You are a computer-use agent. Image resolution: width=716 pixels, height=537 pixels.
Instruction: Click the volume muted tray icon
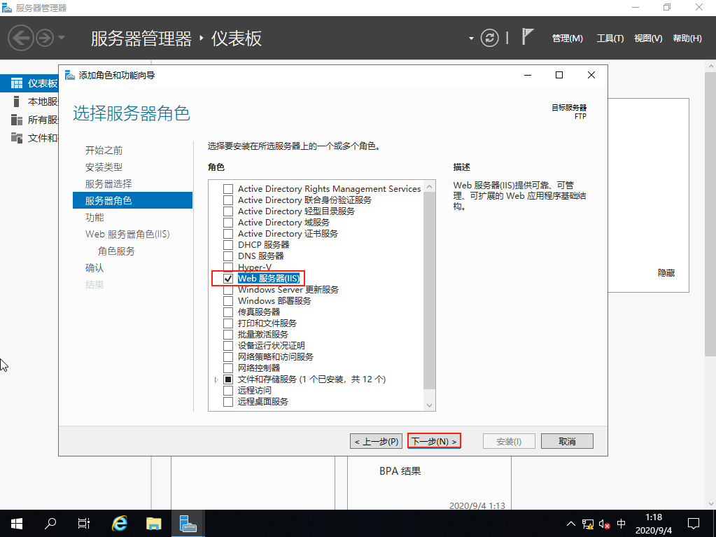click(605, 524)
